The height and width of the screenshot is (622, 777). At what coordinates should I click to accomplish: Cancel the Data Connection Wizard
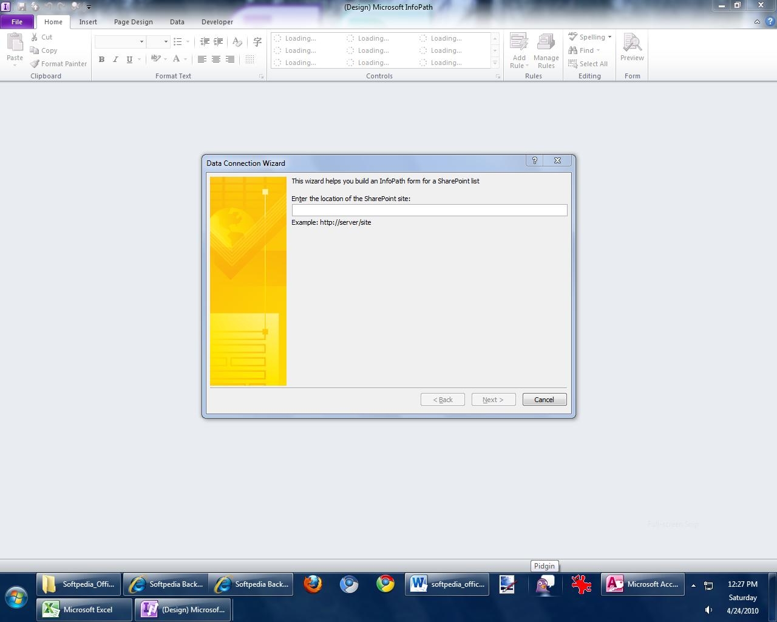[x=545, y=400]
